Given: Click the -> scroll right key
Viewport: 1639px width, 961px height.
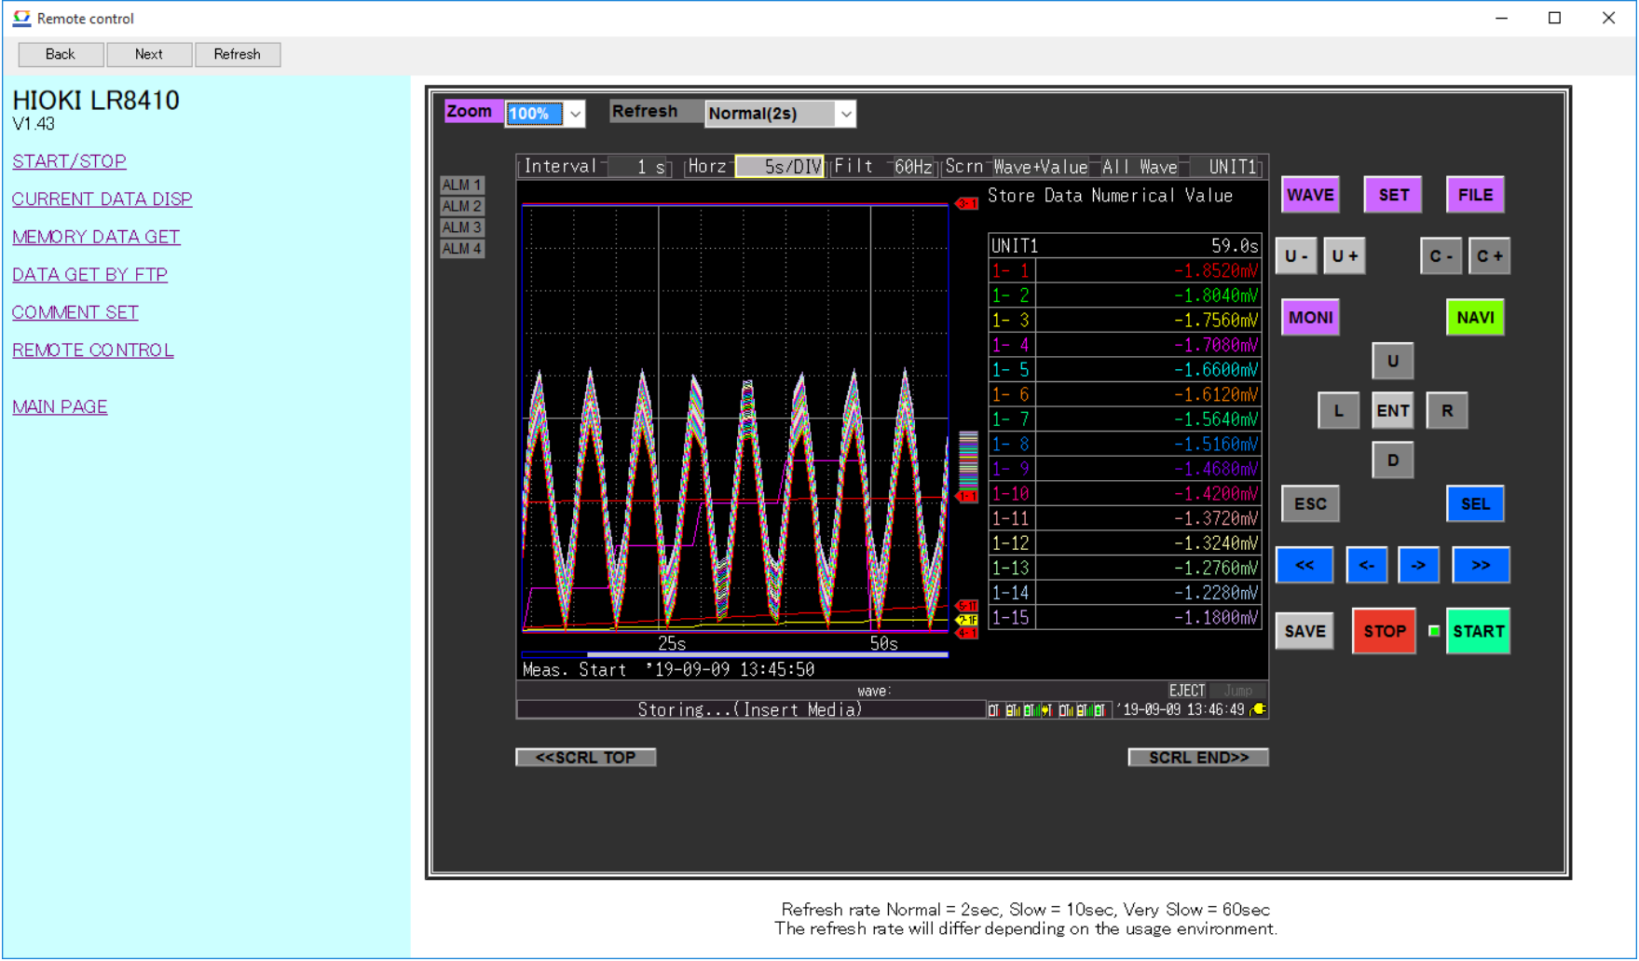Looking at the screenshot, I should tap(1418, 565).
